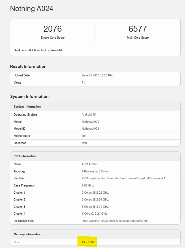Click the Identifier label
Screen dimensions: 185x248
click(19, 178)
